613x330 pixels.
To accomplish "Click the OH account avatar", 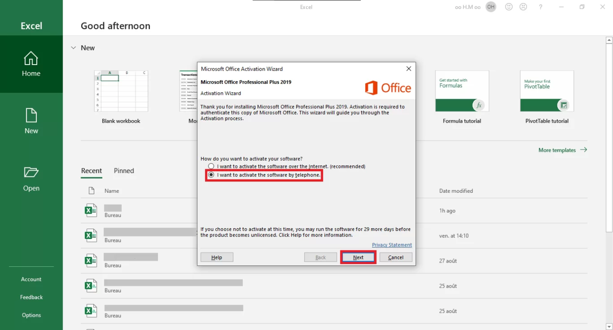I will pos(491,7).
